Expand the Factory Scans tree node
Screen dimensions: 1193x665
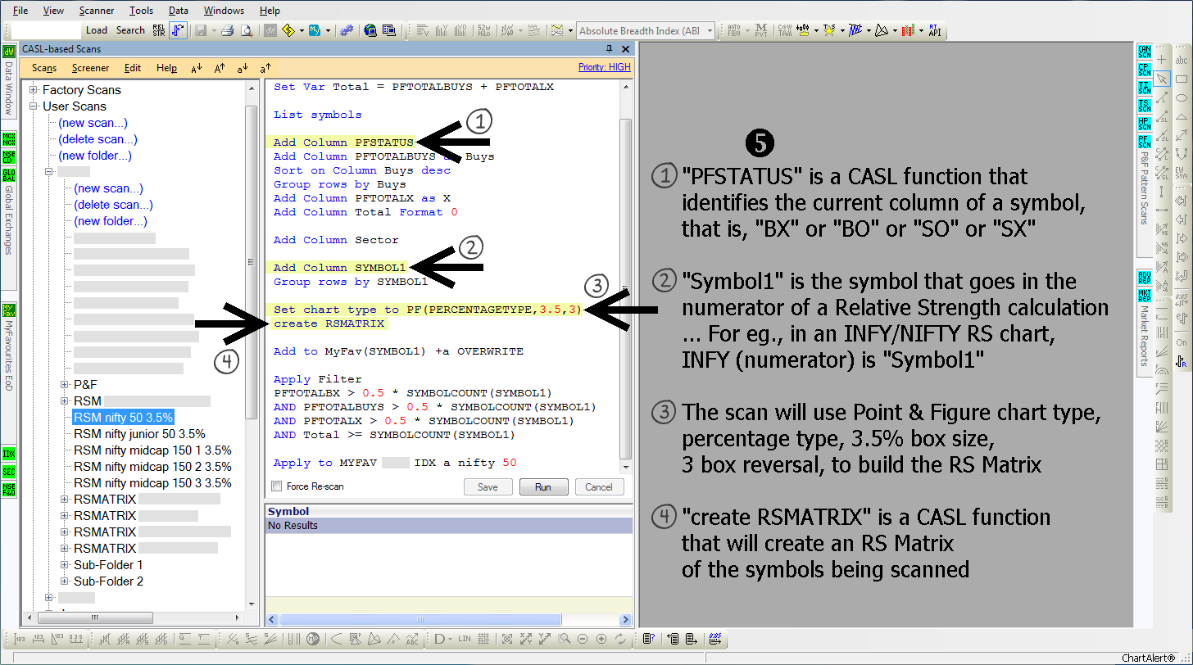(34, 90)
